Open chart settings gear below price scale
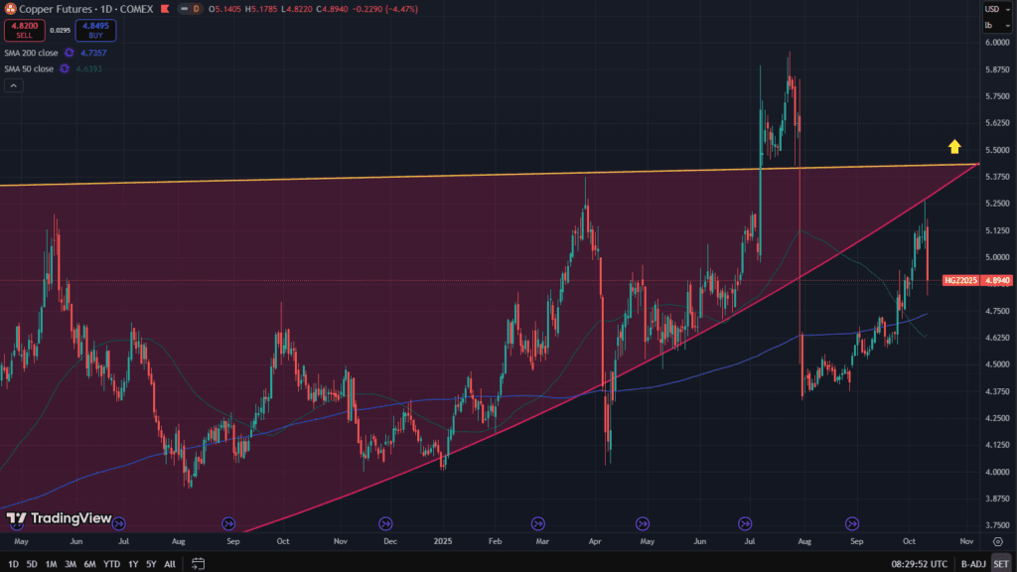 (x=996, y=541)
